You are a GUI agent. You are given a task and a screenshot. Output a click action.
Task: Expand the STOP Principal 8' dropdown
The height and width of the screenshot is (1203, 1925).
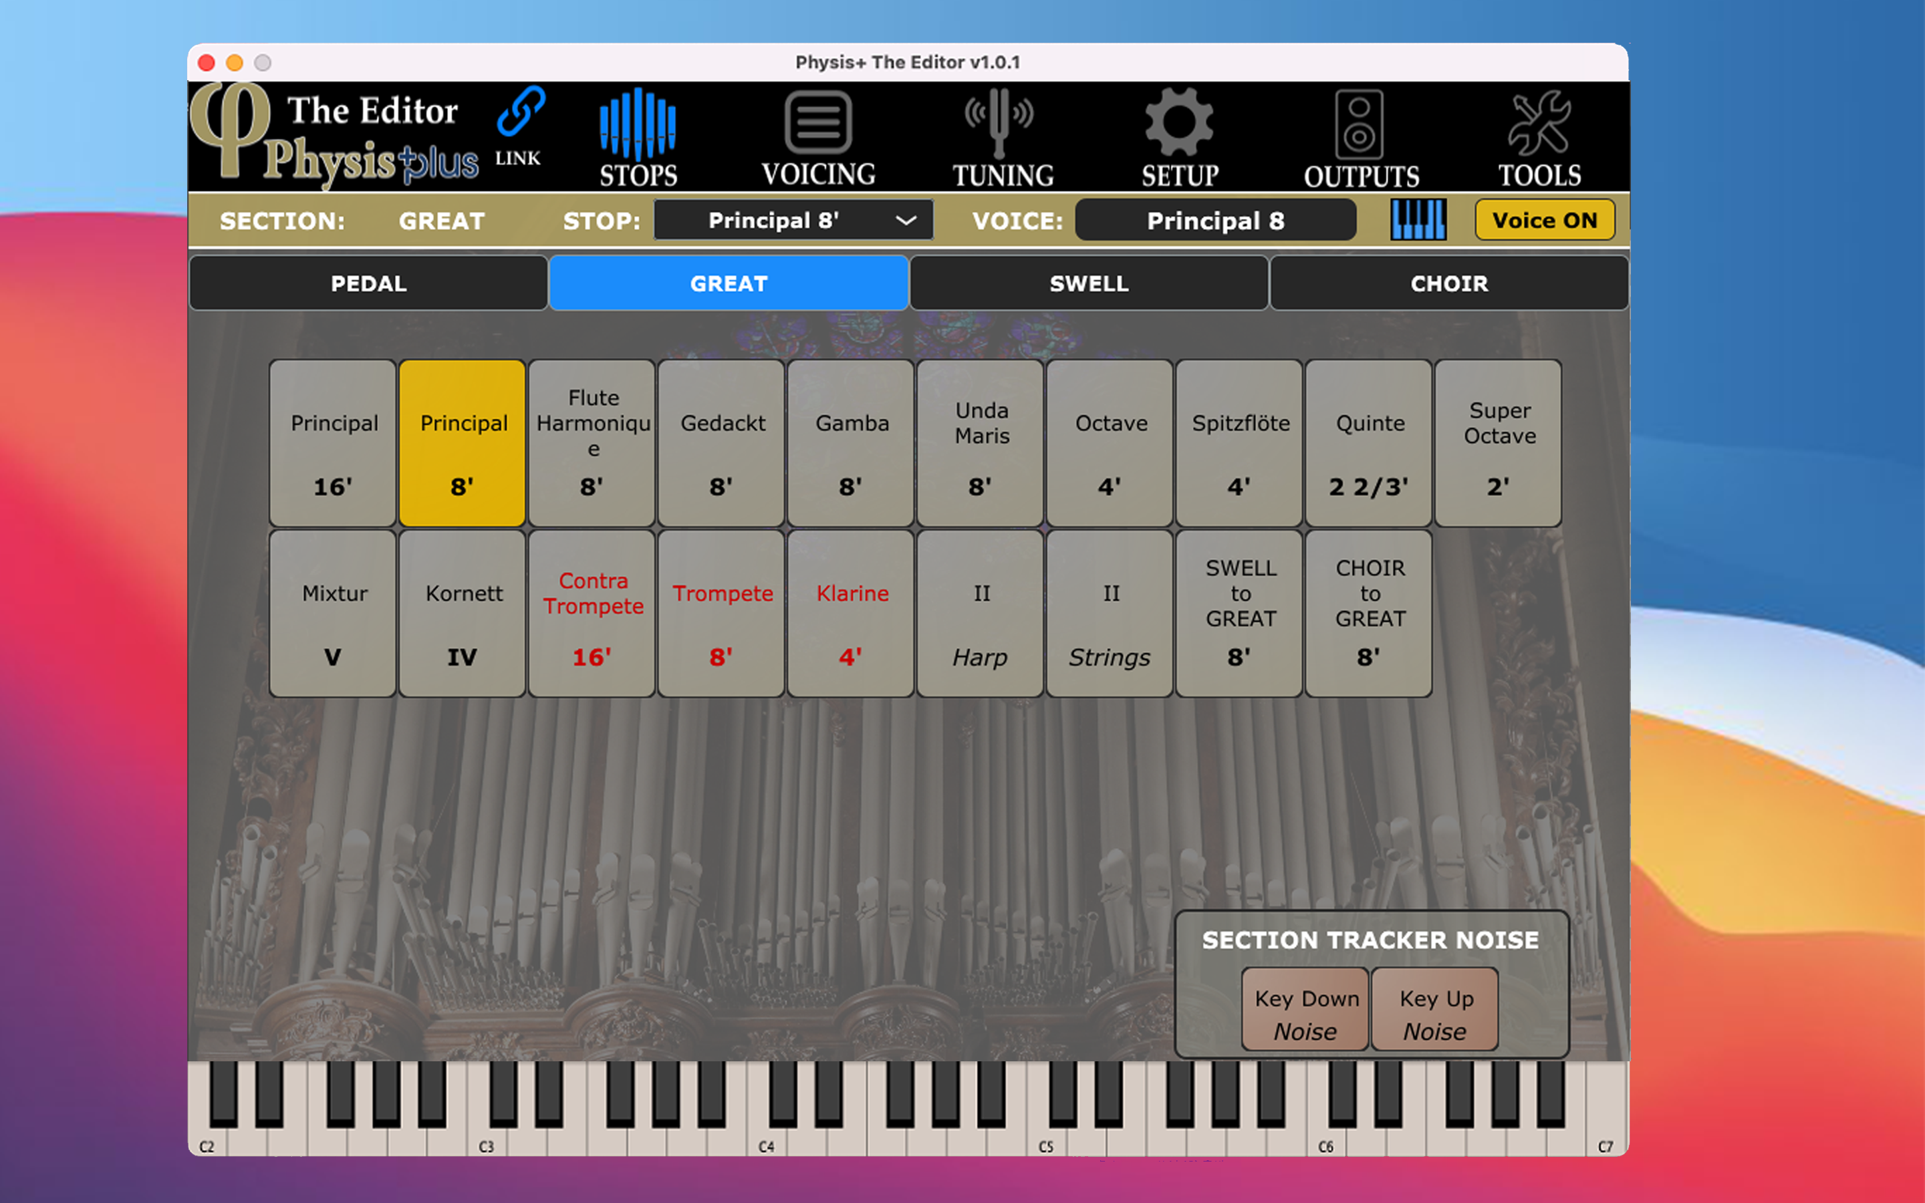click(793, 221)
